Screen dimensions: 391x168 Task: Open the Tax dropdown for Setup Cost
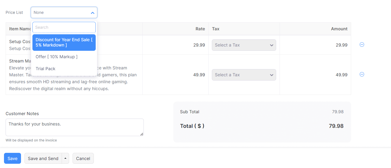coord(244,45)
